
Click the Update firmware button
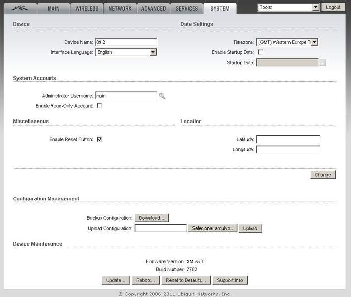pyautogui.click(x=116, y=280)
